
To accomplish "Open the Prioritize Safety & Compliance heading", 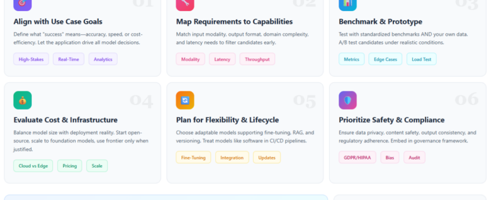I will coord(391,120).
